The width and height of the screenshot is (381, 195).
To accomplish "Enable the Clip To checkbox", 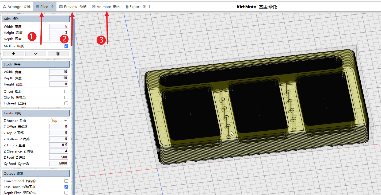I will pos(66,97).
